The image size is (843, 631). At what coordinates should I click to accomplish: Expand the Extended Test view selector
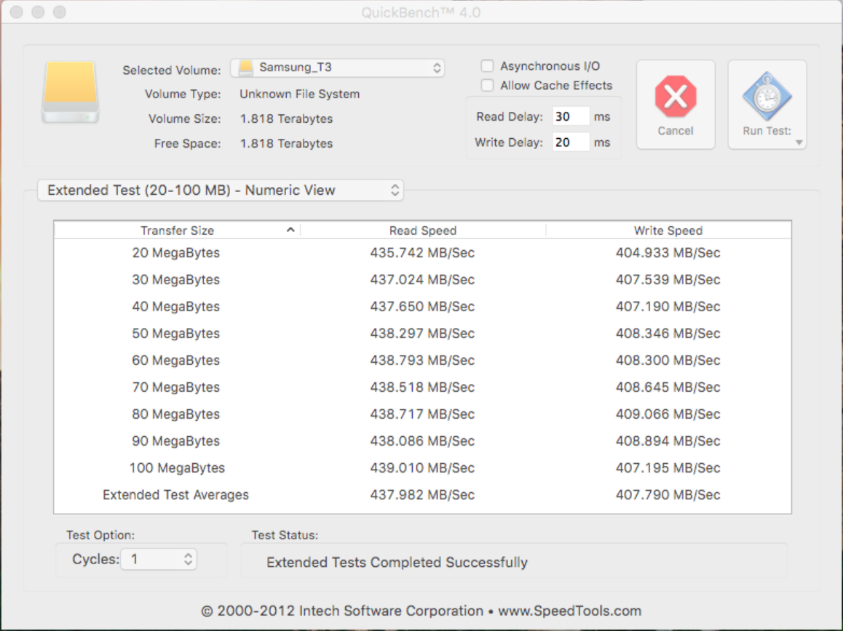click(x=220, y=190)
